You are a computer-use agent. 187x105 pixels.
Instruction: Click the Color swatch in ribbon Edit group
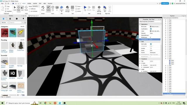pyautogui.click(x=72, y=7)
